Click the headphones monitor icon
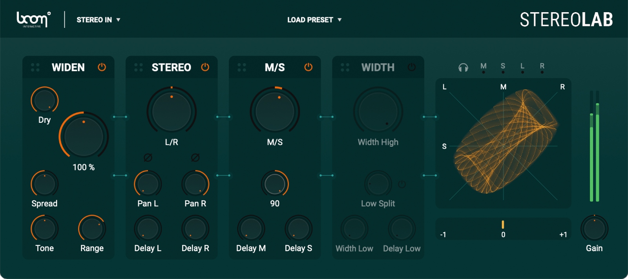 [x=463, y=67]
